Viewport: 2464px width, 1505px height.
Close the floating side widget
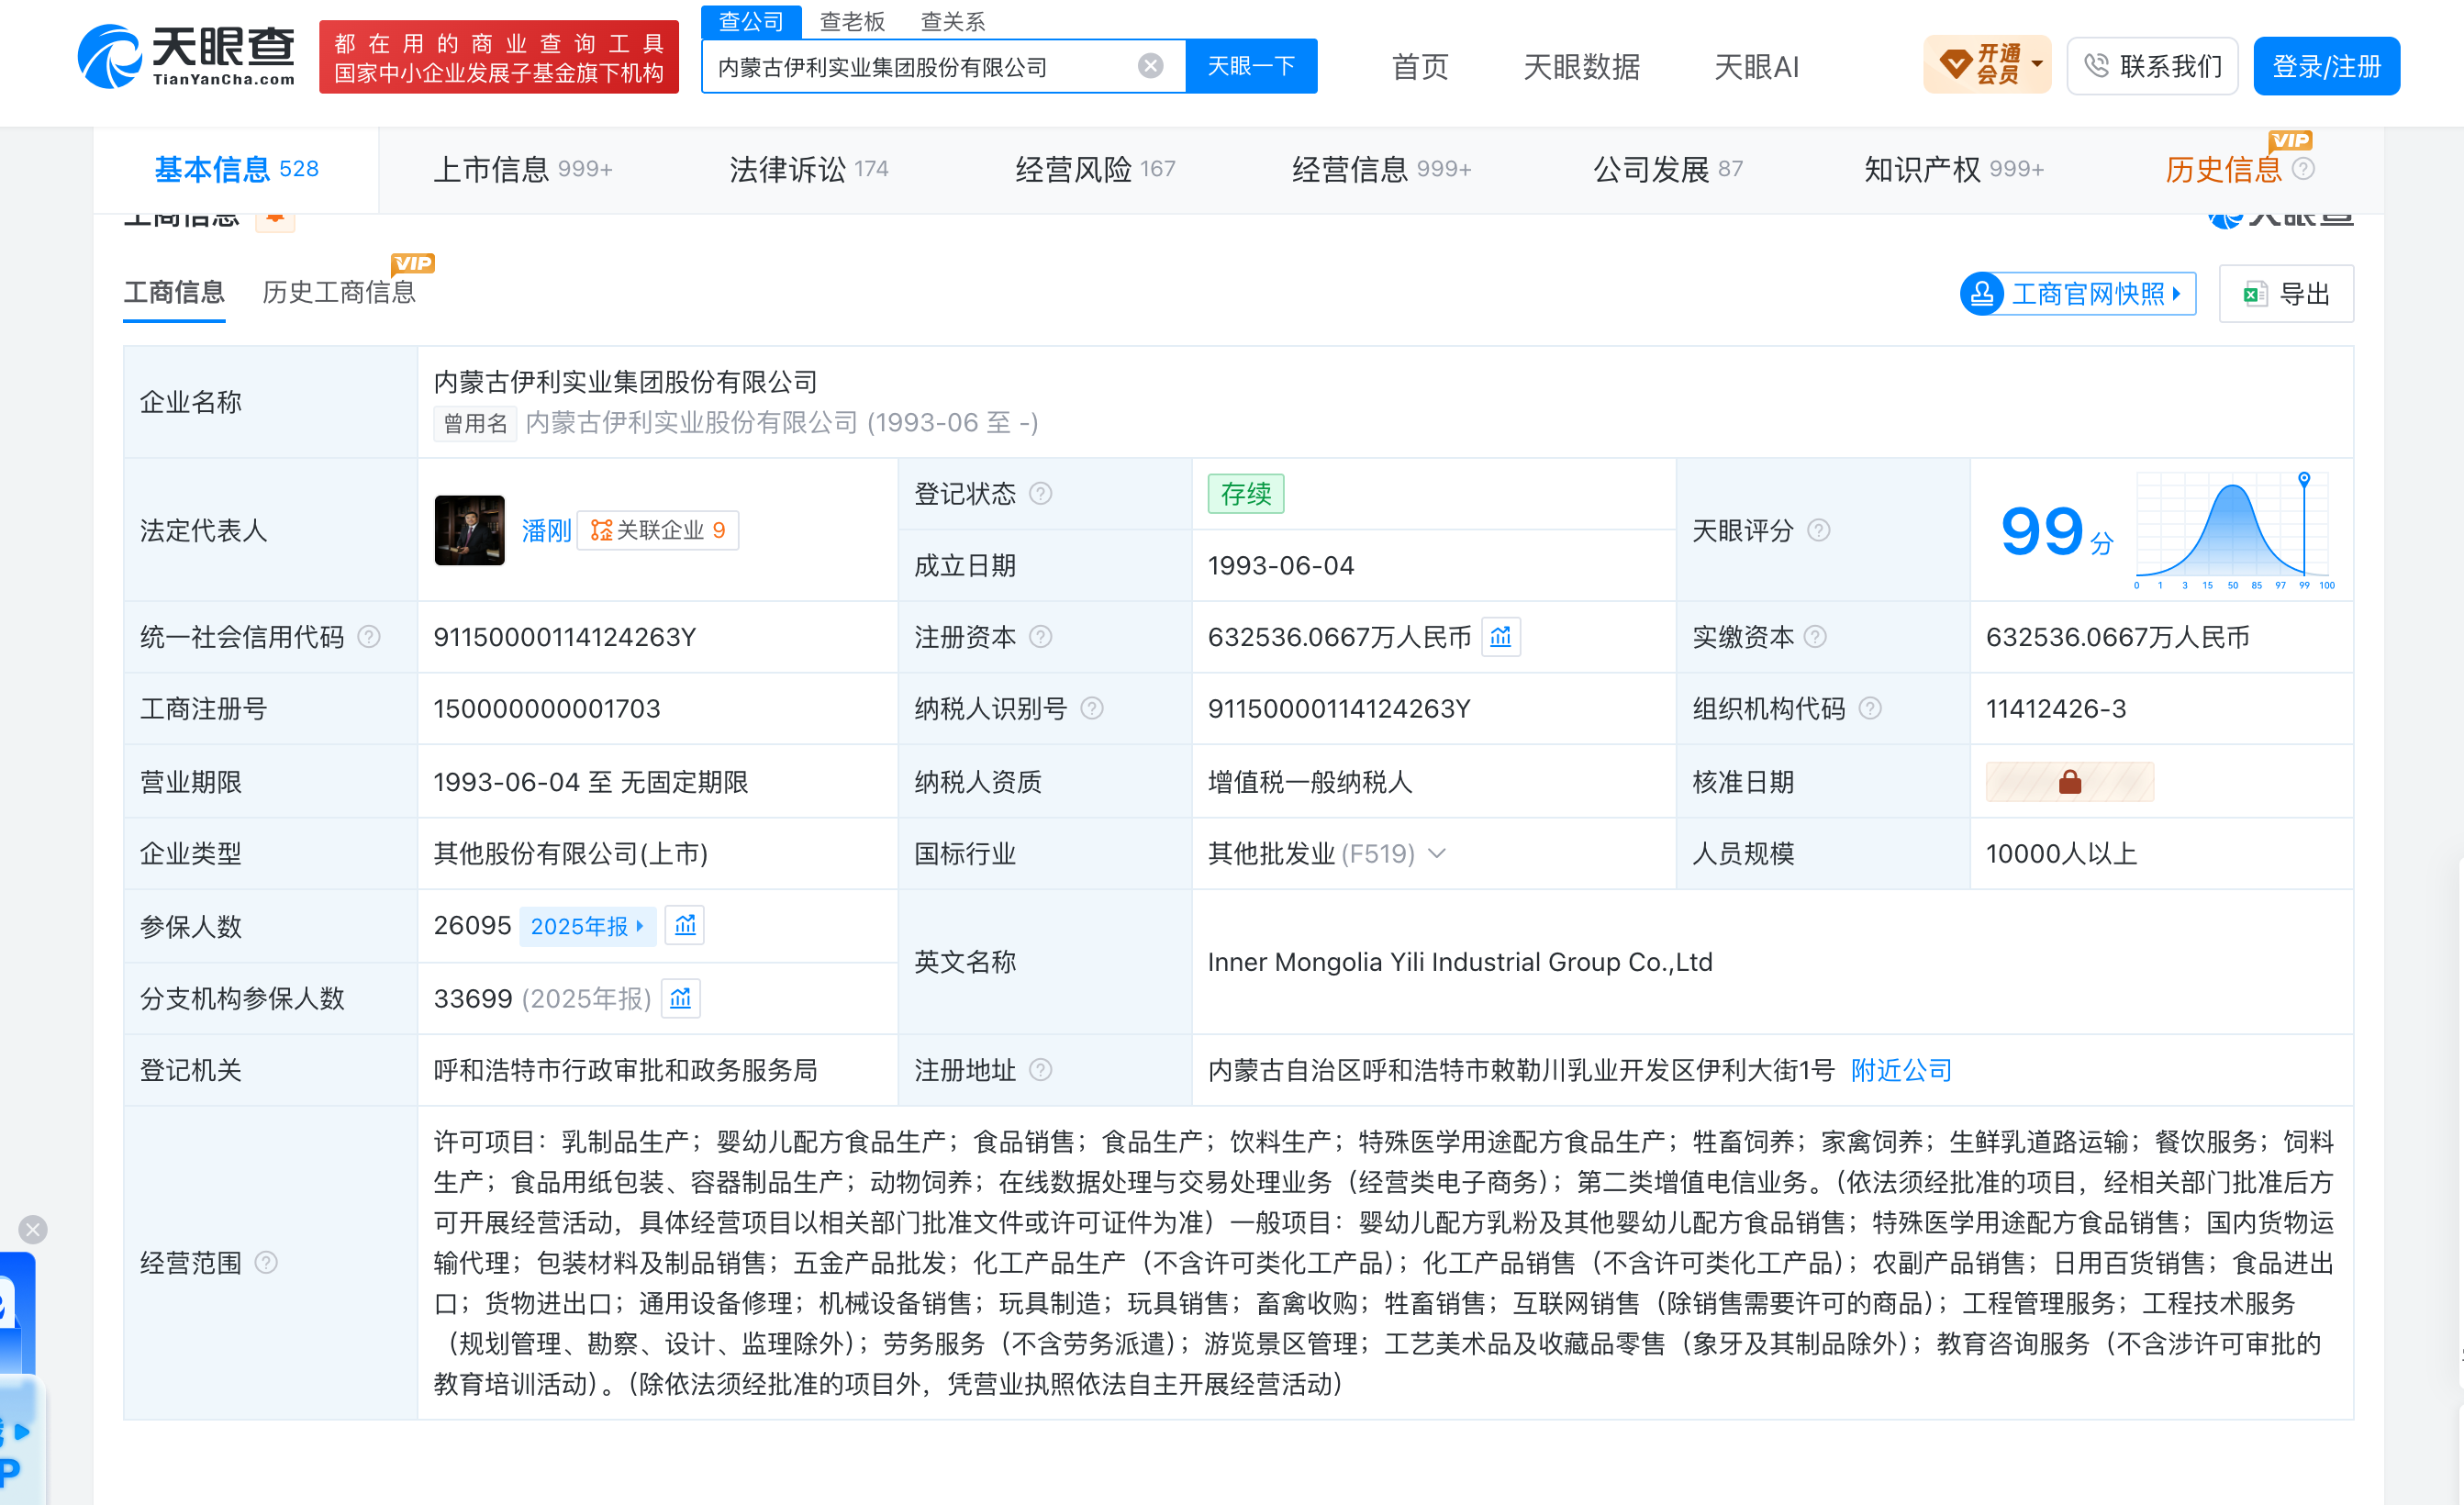point(33,1229)
